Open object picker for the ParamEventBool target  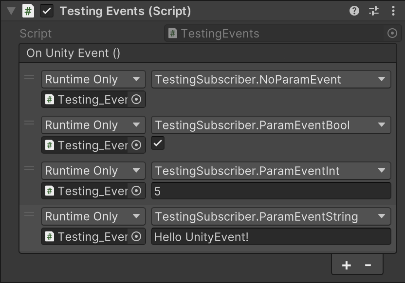tap(137, 145)
